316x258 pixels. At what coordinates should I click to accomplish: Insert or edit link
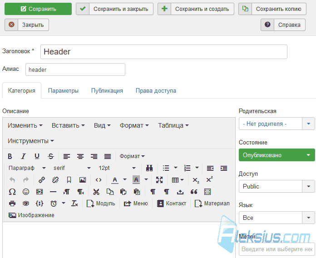click(42, 180)
